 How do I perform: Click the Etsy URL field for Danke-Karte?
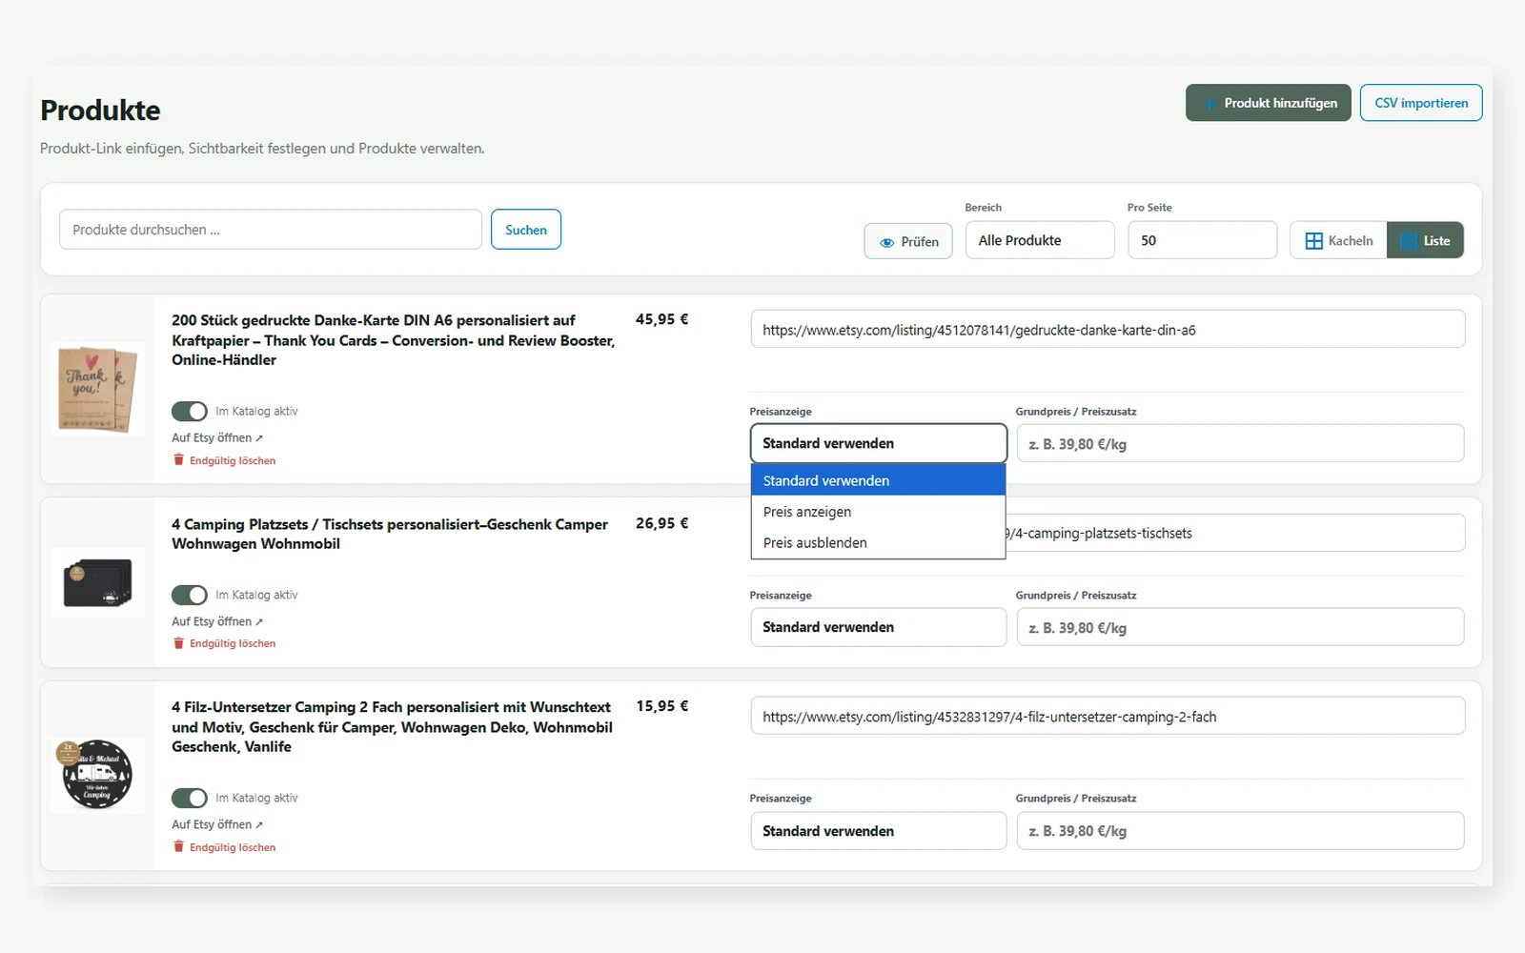pyautogui.click(x=1108, y=330)
